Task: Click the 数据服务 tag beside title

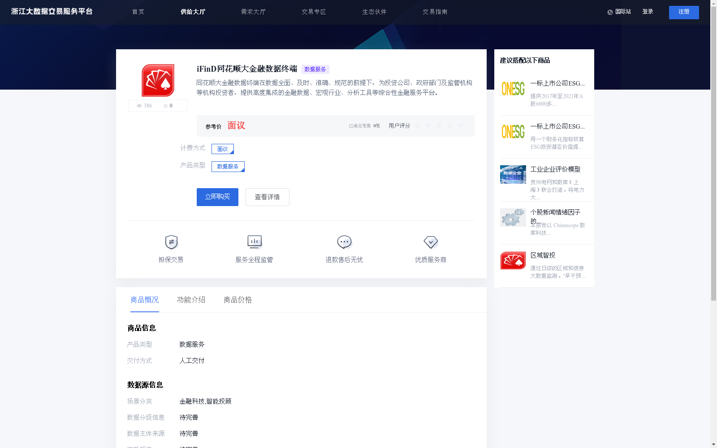Action: tap(315, 69)
